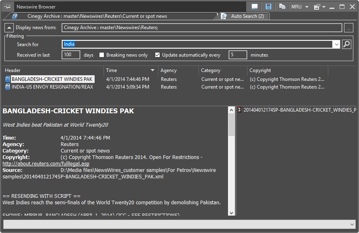Click the magnifier search button
Screen dimensions: 359x233
[346, 44]
